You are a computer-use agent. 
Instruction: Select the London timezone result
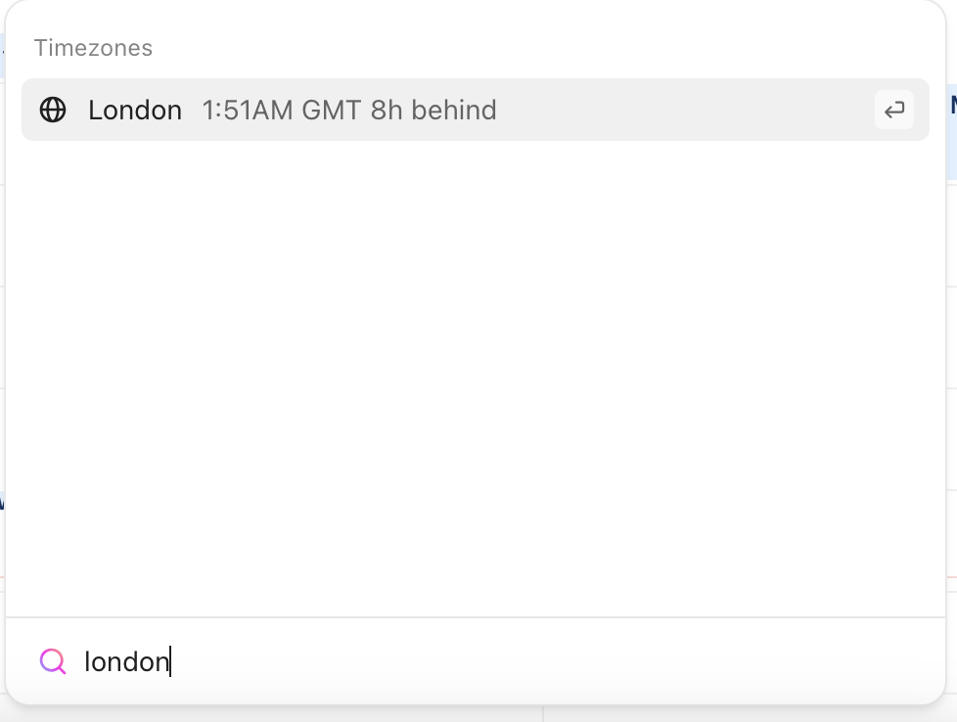point(475,110)
